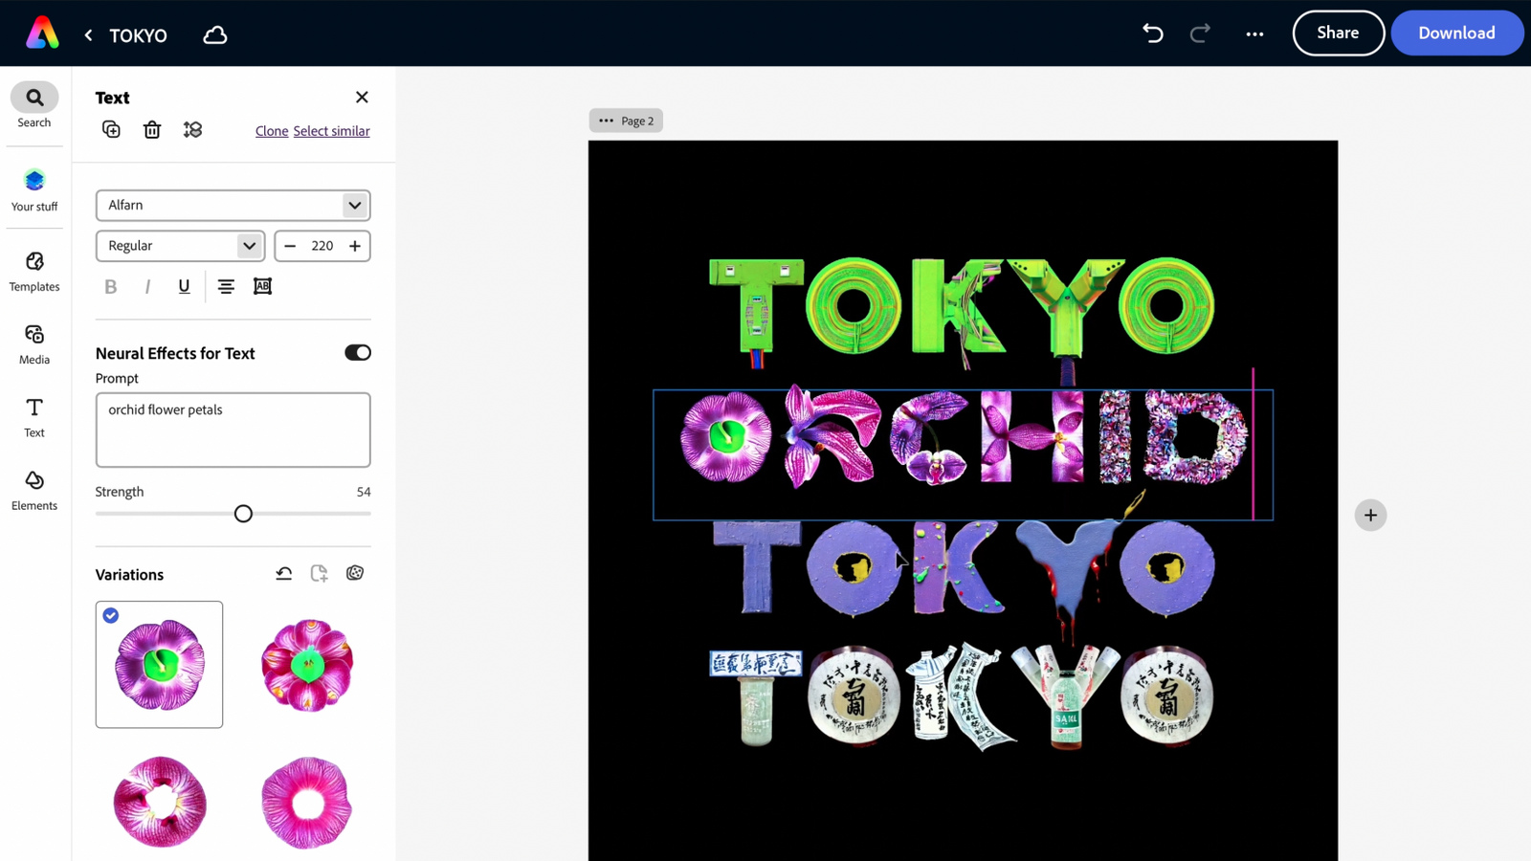The width and height of the screenshot is (1531, 861).
Task: Open the Templates panel
Action: click(x=34, y=272)
